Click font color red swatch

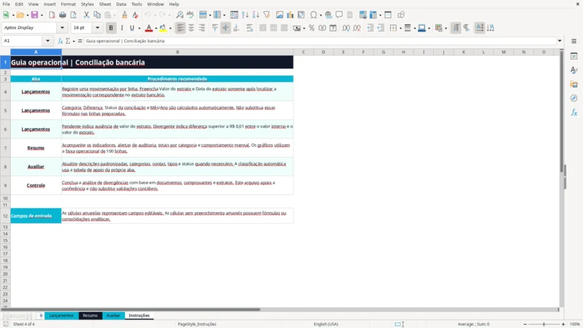149,28
